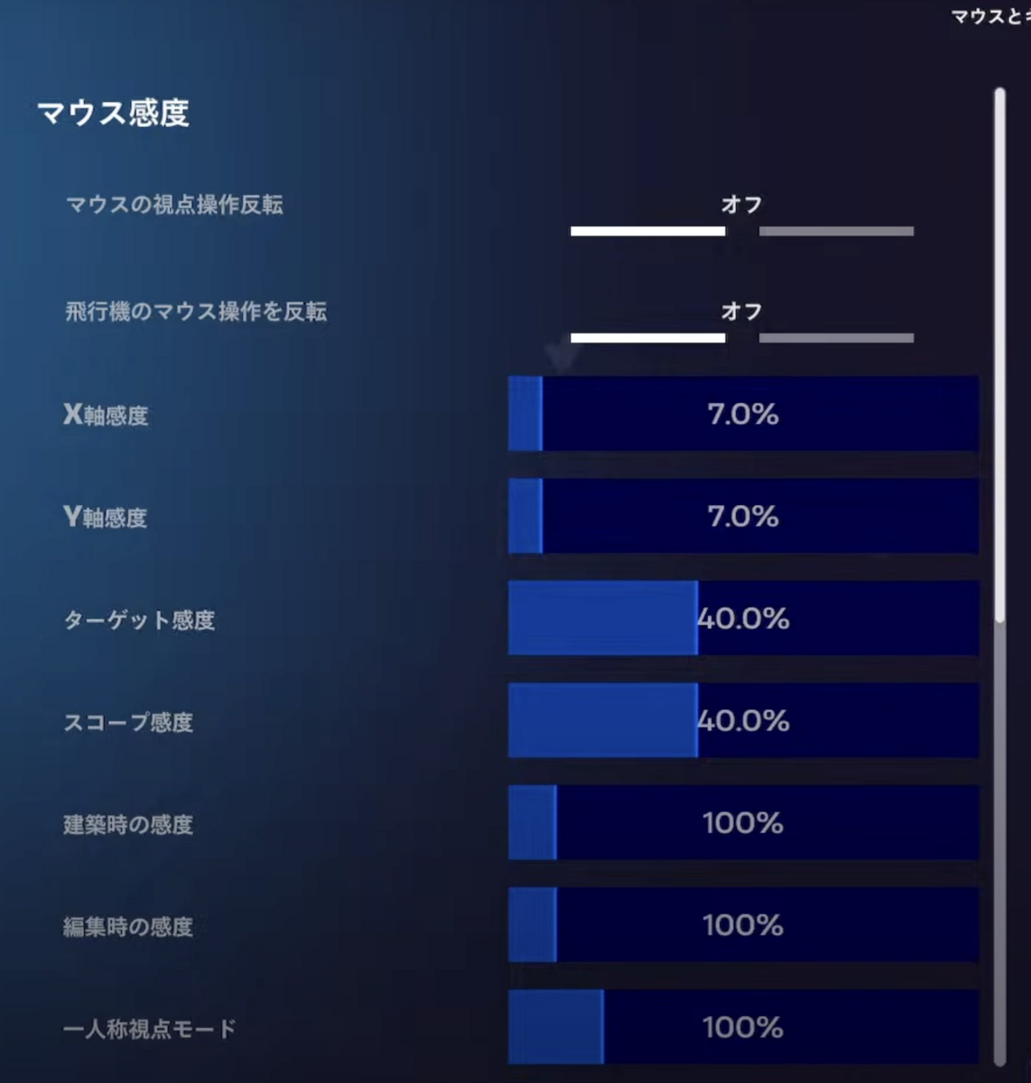Select the 飛行機のマウス操作を反転 setting label
This screenshot has height=1083, width=1031.
pyautogui.click(x=196, y=311)
